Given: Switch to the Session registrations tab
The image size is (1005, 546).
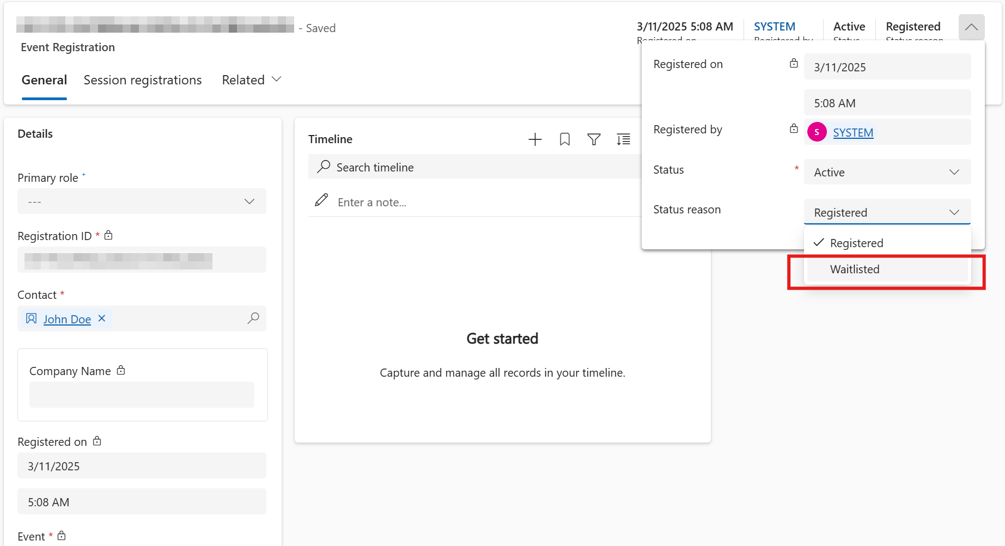Looking at the screenshot, I should [143, 80].
